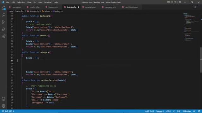Click 'category' function name on line 62
202x113 pixels.
pos(45,52)
